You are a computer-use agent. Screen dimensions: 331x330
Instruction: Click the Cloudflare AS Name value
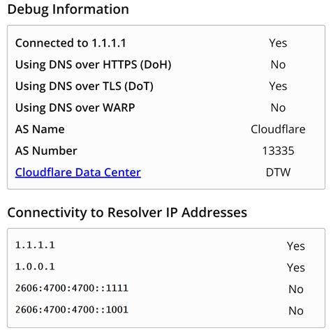tap(278, 129)
